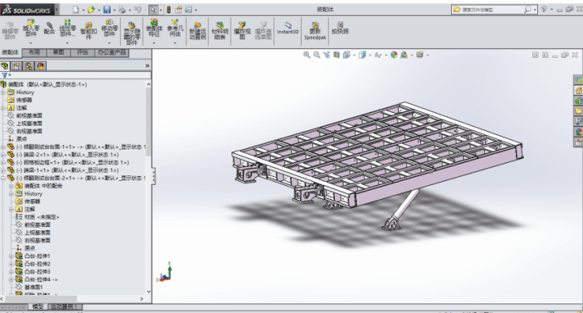The width and height of the screenshot is (583, 313).
Task: Click Insert Components (插入零部件)
Action: (31, 28)
